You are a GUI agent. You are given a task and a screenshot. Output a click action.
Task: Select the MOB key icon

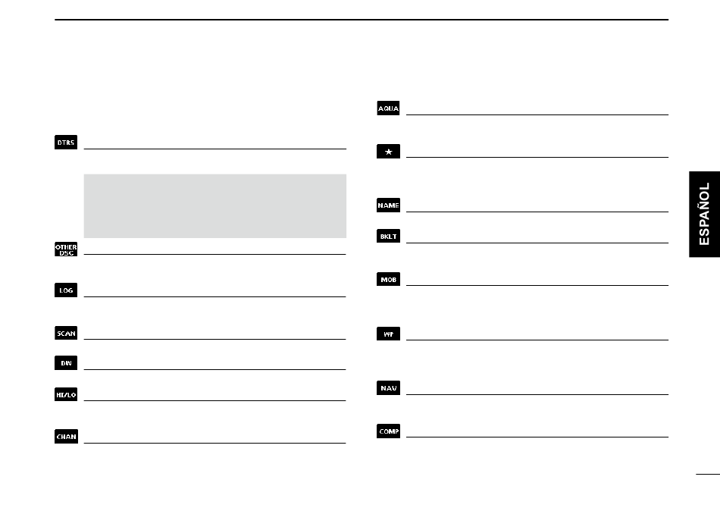coord(389,279)
